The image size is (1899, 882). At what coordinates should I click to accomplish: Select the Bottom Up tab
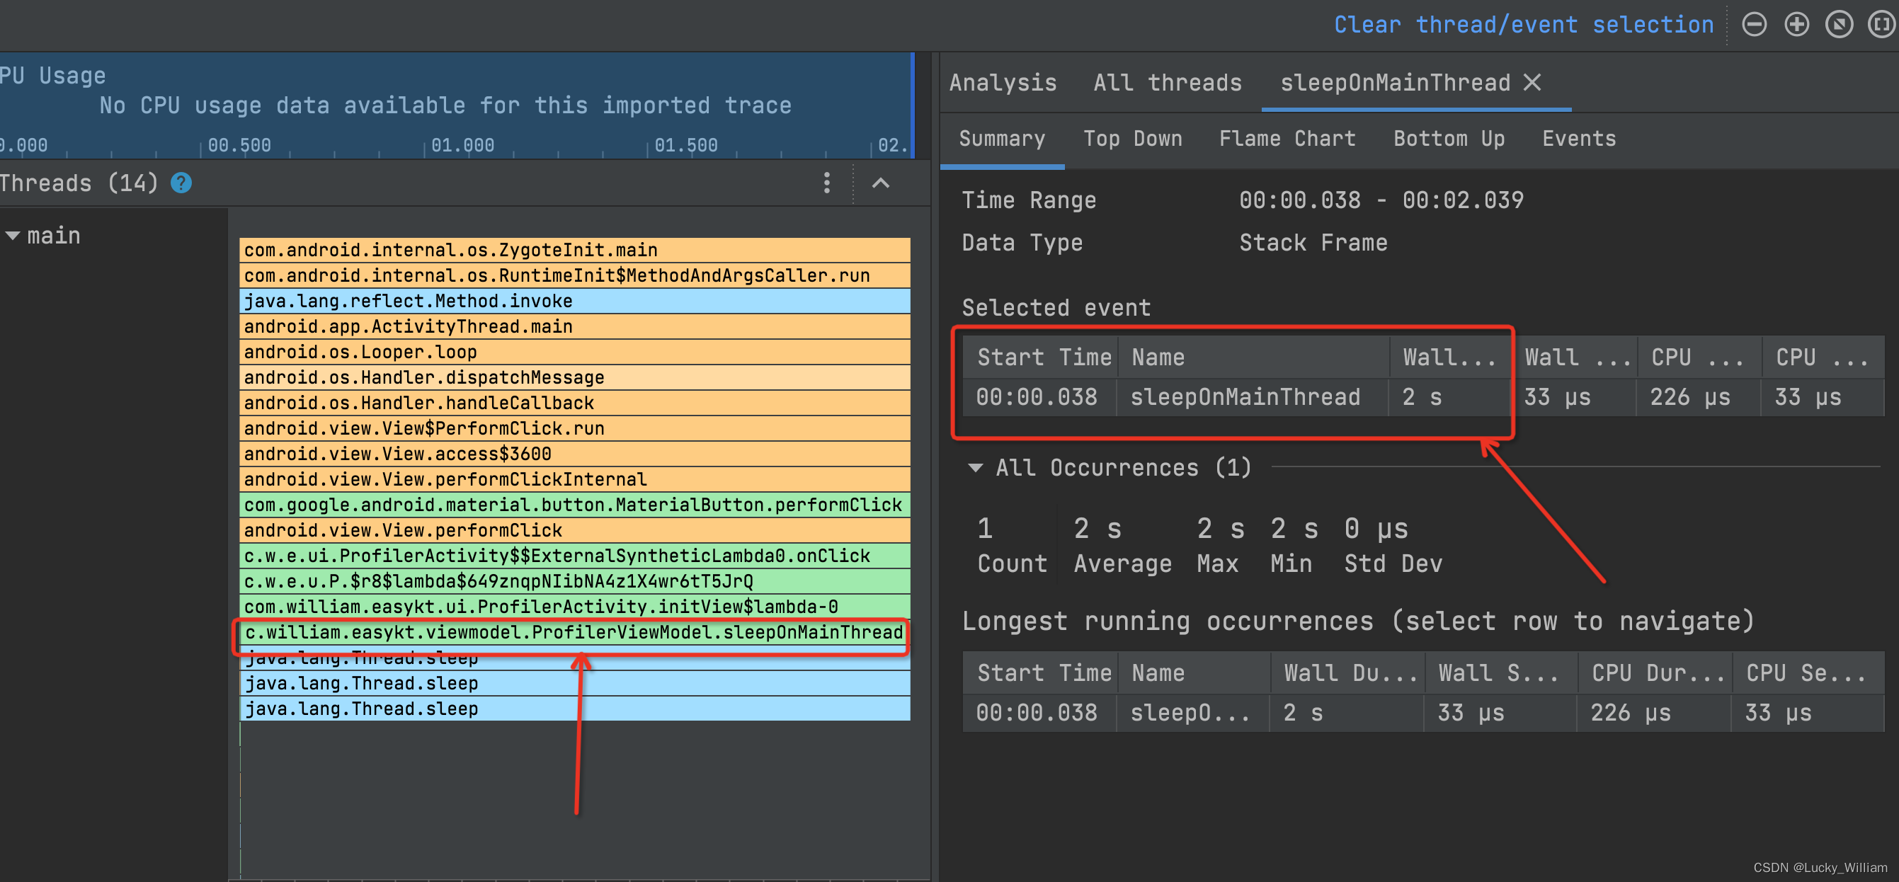[1449, 139]
